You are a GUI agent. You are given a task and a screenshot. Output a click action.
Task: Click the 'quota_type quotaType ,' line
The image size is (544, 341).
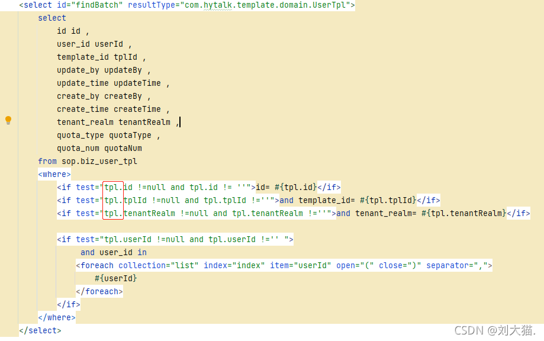[108, 136]
